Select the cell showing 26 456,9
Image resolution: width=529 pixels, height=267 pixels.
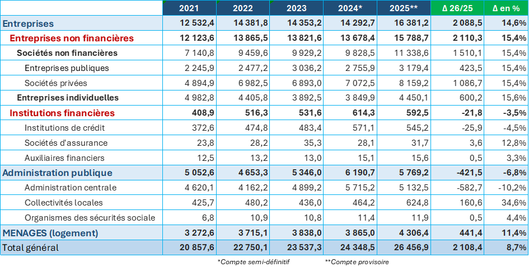click(x=404, y=248)
